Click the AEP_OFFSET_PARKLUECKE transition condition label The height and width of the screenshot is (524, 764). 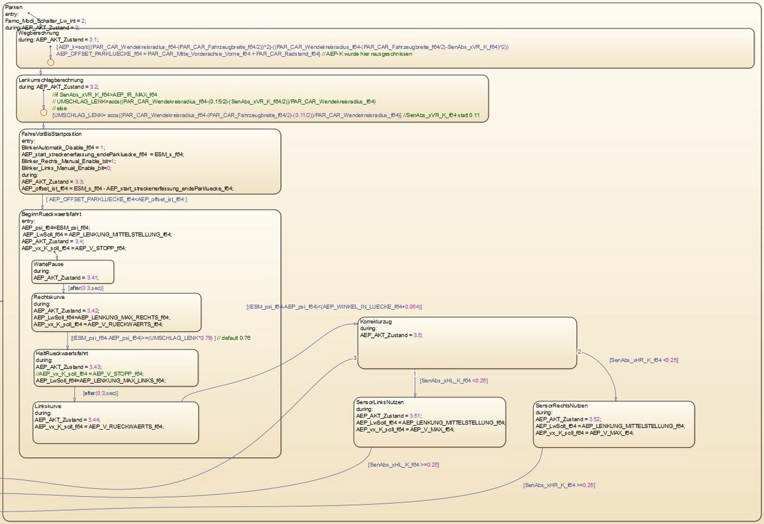coord(117,200)
